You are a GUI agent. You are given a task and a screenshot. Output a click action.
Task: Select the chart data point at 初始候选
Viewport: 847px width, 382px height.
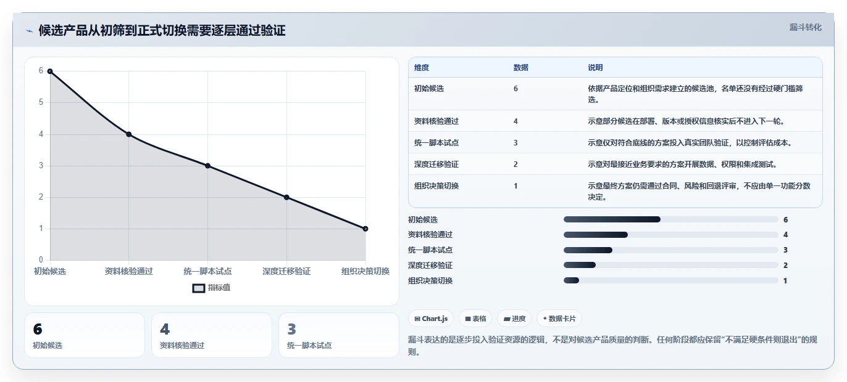coord(50,71)
